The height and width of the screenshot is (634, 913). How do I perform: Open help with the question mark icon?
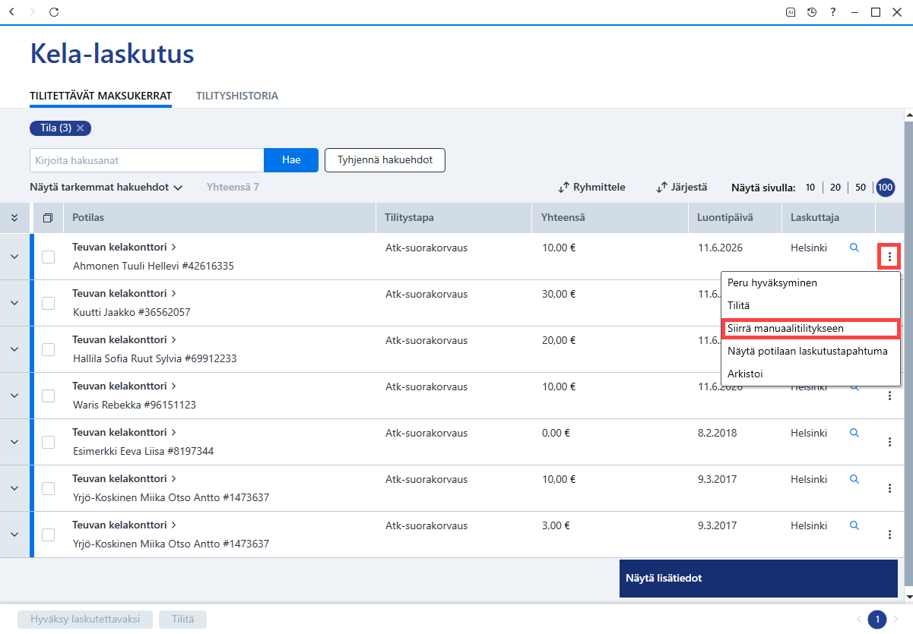tap(833, 12)
